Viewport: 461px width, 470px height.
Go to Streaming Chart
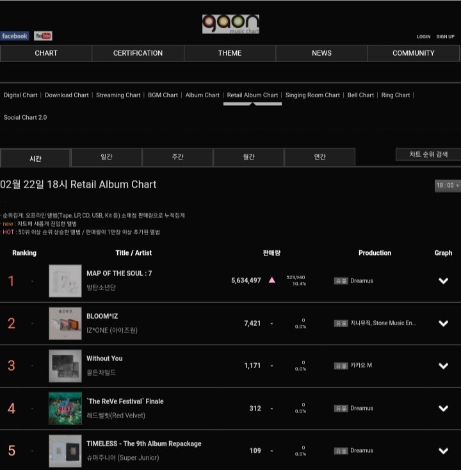(118, 95)
